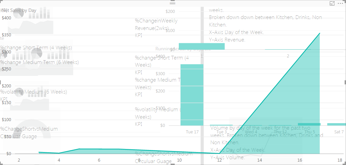Click the %ChangeinWeekly Revenue(2wks) KPI label
This screenshot has width=346, height=165.
[x=156, y=28]
